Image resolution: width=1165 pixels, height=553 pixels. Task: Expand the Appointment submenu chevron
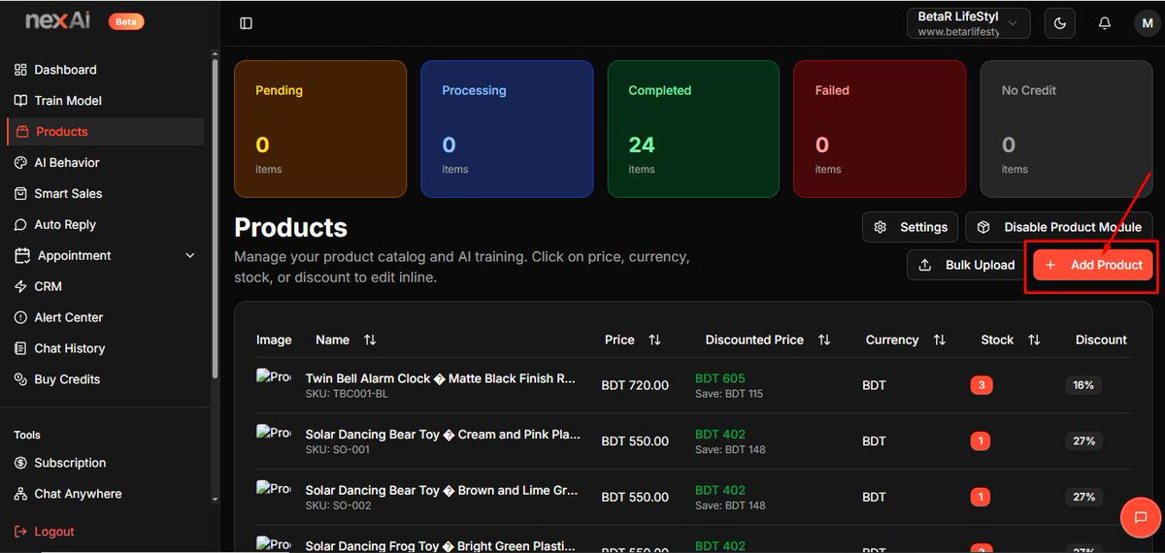tap(189, 256)
